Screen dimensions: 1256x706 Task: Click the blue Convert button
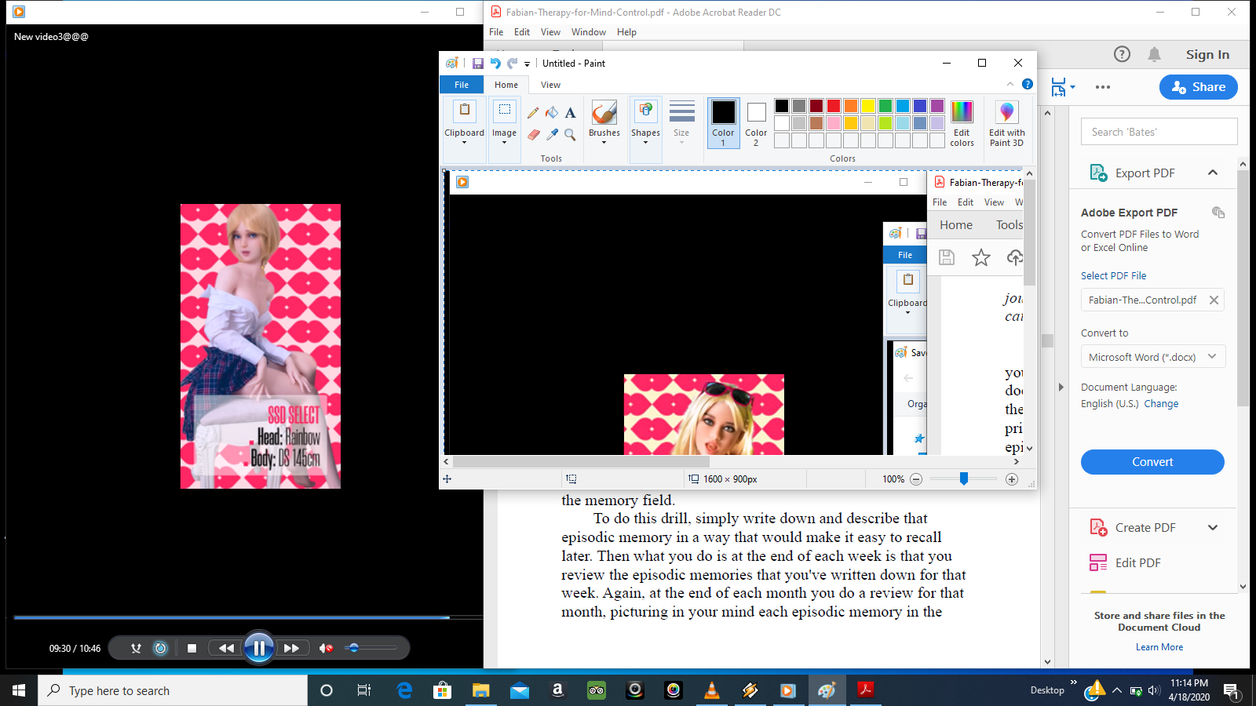click(x=1152, y=462)
